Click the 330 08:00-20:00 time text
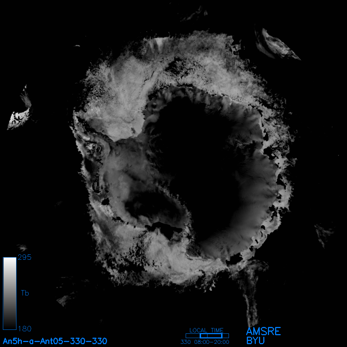The width and height of the screenshot is (347, 347). pos(205,342)
